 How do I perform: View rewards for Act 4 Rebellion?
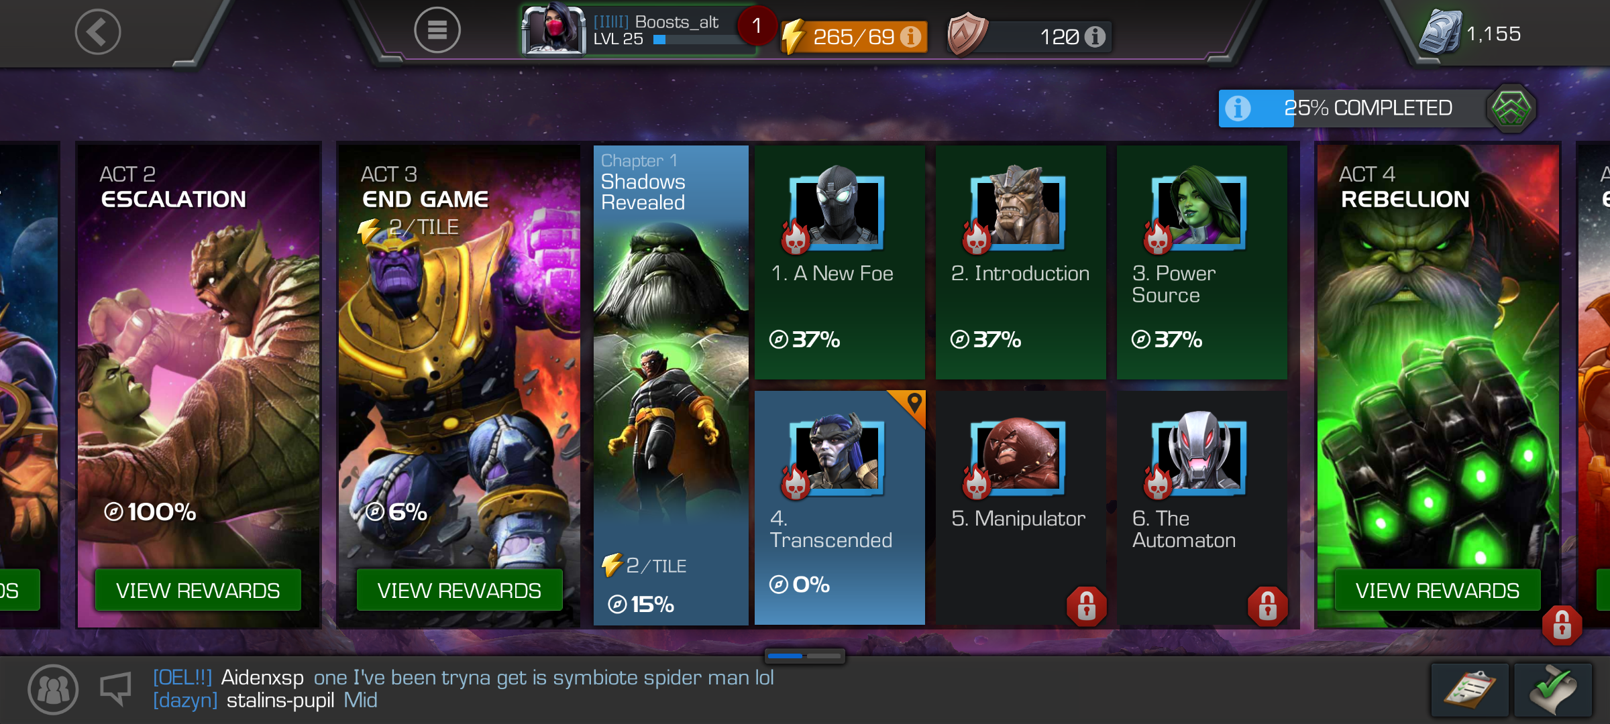[1438, 590]
